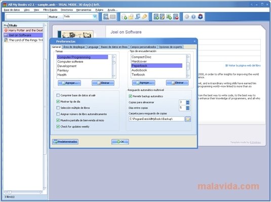The image size is (271, 202).
Task: Click the new database icon in toolbar
Action: [124, 17]
